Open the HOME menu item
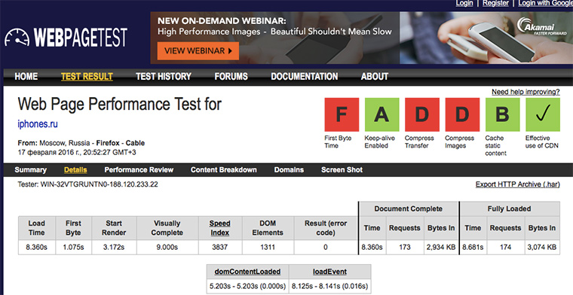573x295 pixels. point(26,77)
